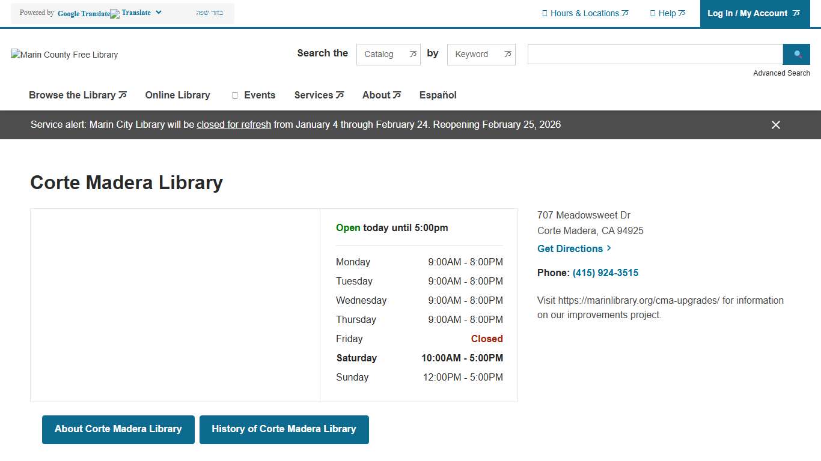Click inside the catalog search field

click(654, 54)
